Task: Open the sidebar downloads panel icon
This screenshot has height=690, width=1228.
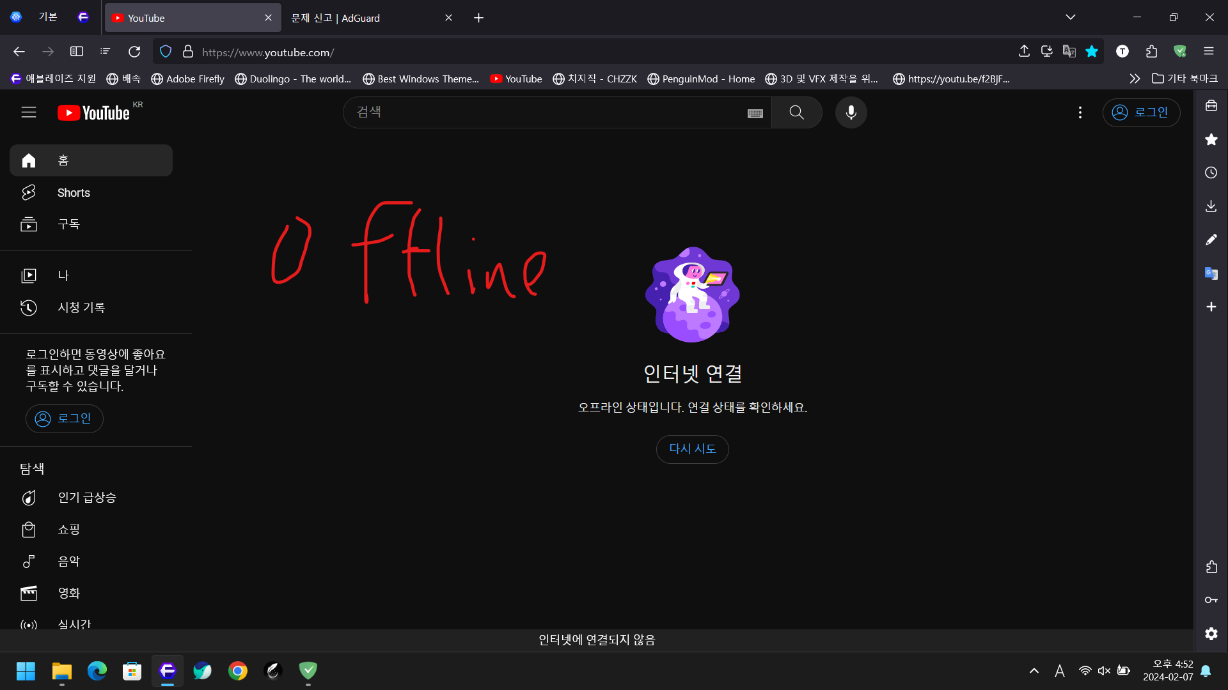Action: 1211,206
